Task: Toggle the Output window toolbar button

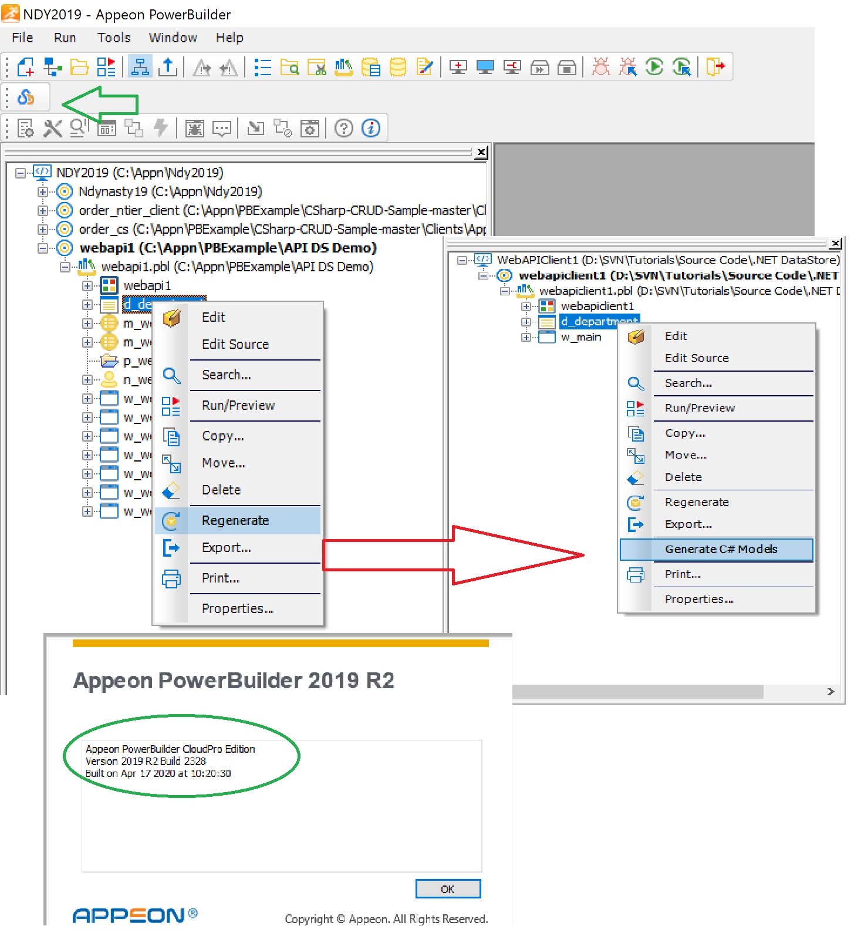Action: coord(168,67)
